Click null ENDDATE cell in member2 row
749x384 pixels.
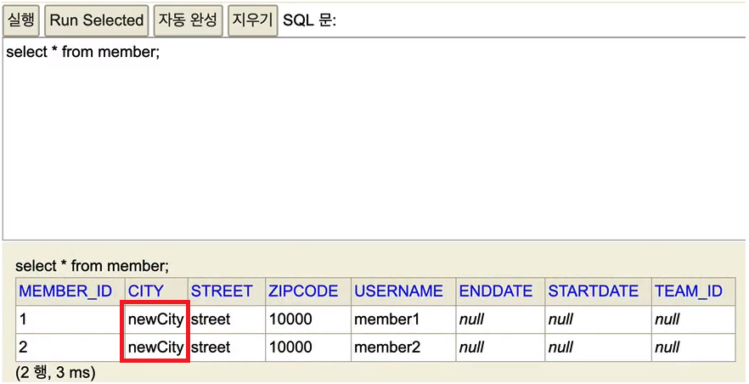click(x=500, y=347)
